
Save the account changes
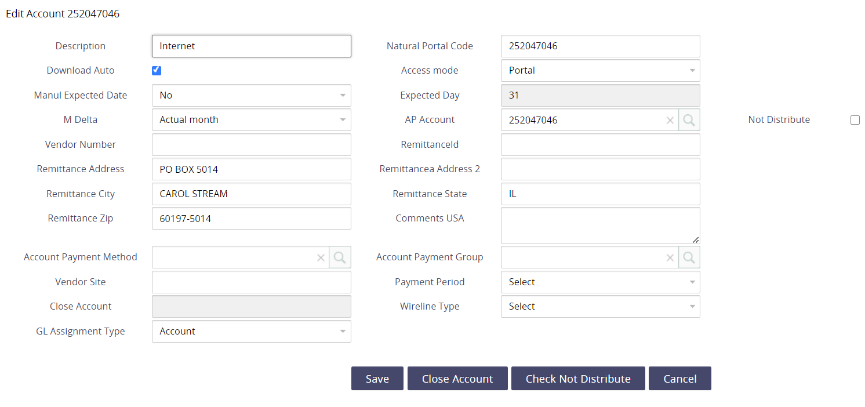pyautogui.click(x=377, y=378)
